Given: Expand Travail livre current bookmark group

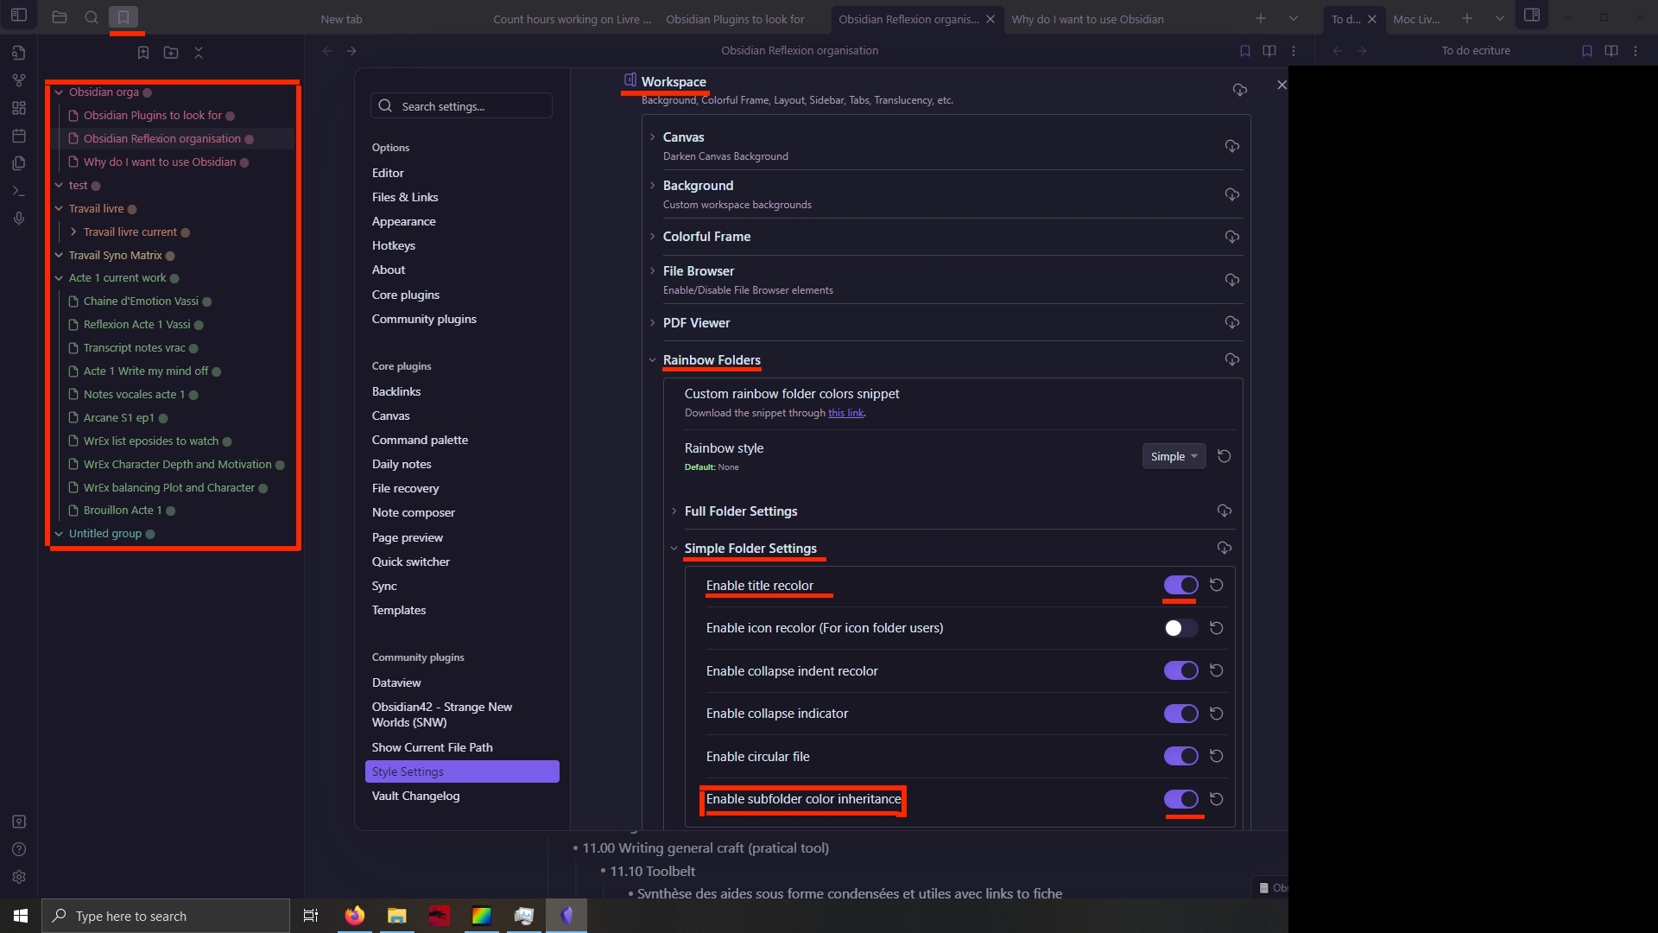Looking at the screenshot, I should [130, 232].
